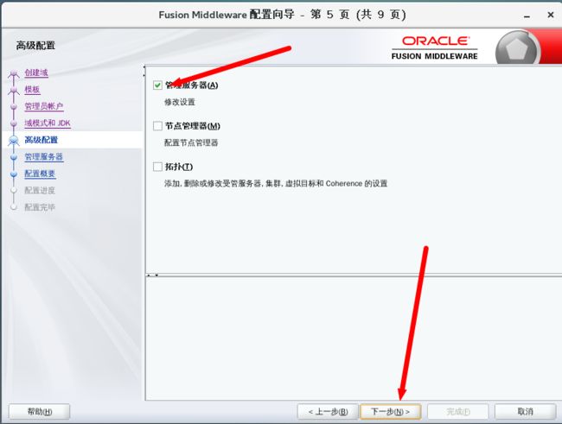Click the pentagon emblem in the header

tap(517, 49)
